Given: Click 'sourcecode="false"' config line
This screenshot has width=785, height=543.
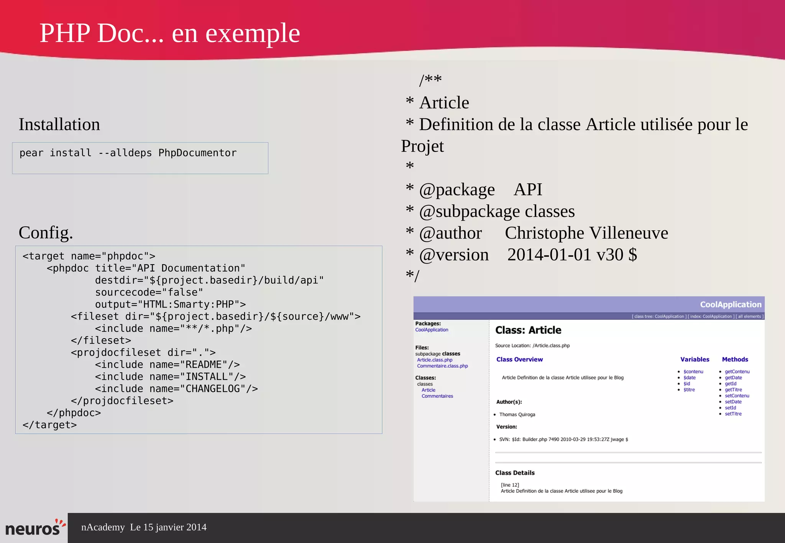Looking at the screenshot, I should pos(149,292).
